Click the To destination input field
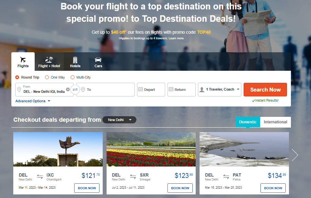 pos(109,90)
